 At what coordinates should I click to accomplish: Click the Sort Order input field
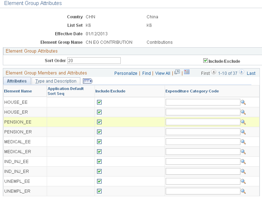point(94,61)
